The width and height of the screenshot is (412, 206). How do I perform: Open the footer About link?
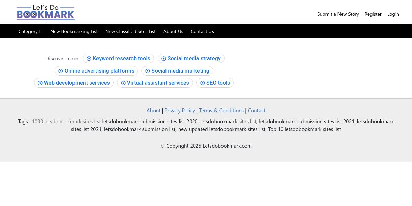(x=153, y=110)
